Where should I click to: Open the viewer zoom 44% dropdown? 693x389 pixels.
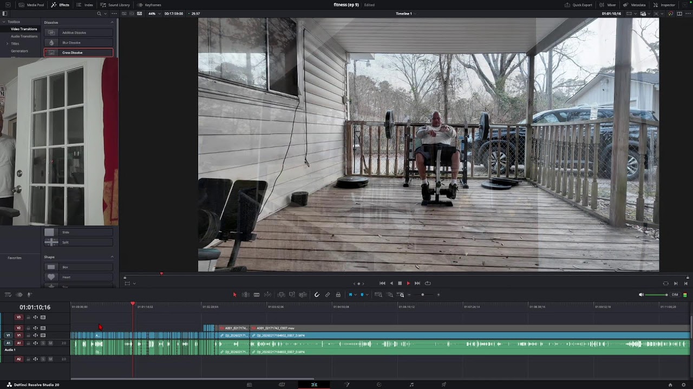point(154,14)
